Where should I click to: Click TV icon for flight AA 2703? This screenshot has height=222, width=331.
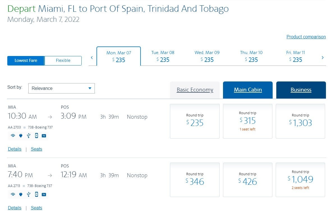pyautogui.click(x=44, y=136)
